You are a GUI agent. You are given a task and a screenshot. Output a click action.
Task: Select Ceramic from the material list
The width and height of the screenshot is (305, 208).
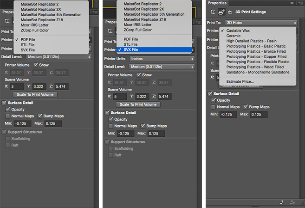pyautogui.click(x=233, y=36)
